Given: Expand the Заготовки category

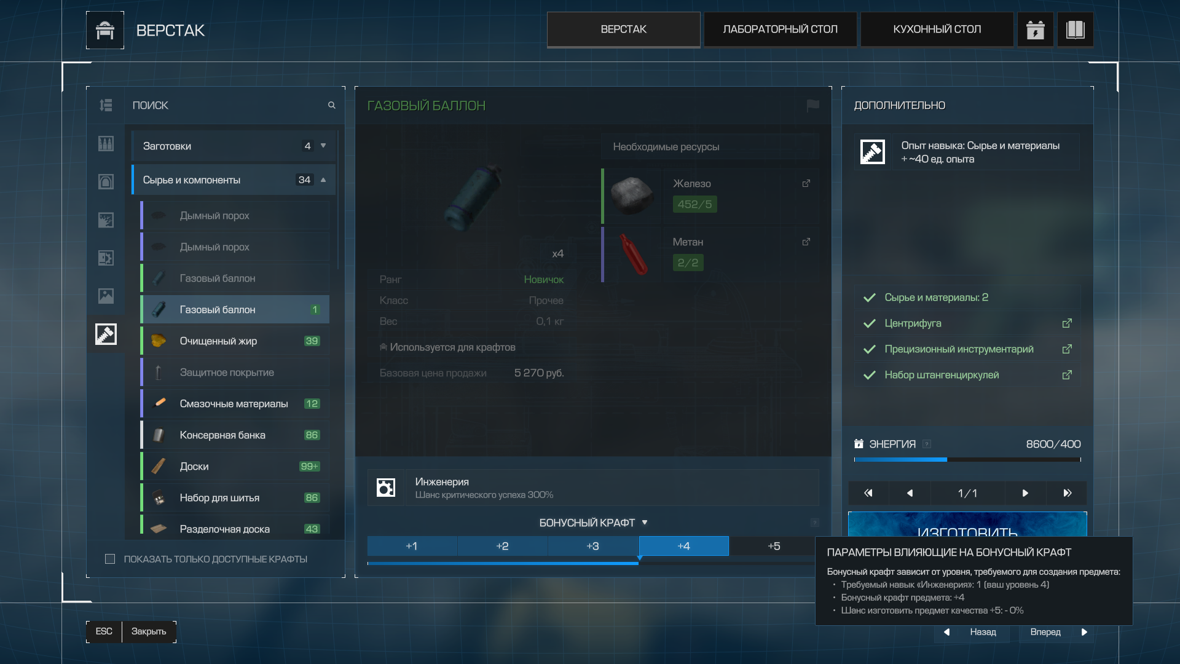Looking at the screenshot, I should click(x=323, y=146).
